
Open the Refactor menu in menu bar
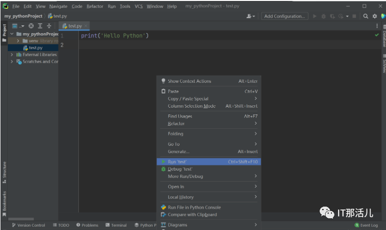[95, 6]
